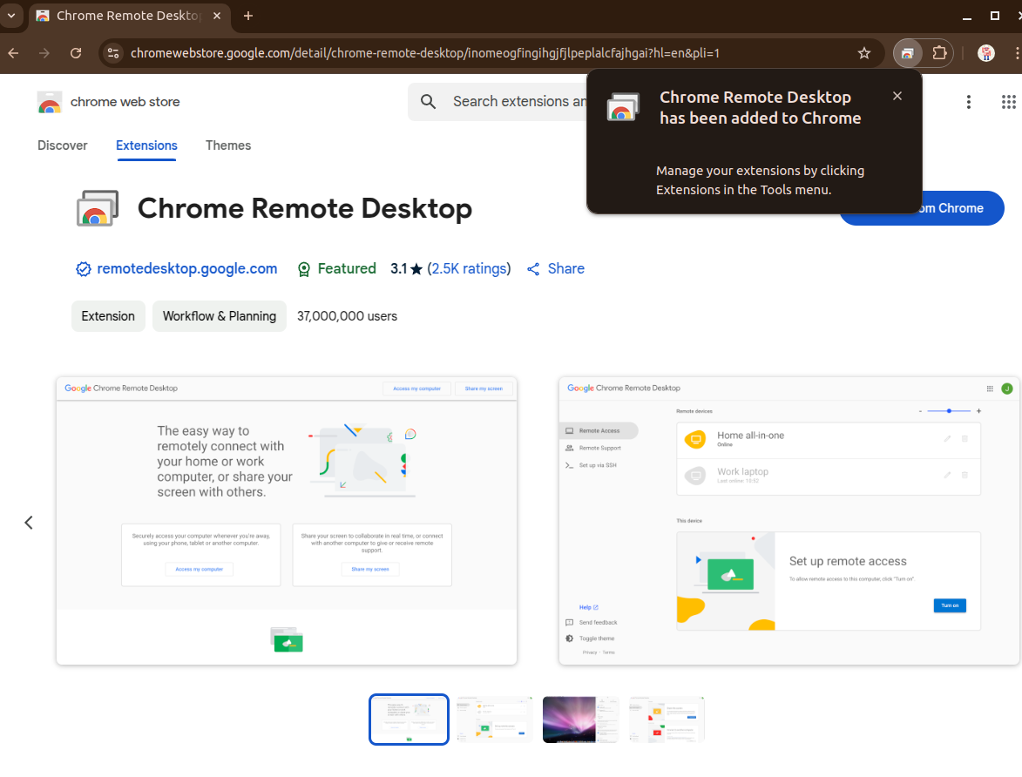
Task: Open the remotedesktop.google.com link
Action: [x=187, y=268]
